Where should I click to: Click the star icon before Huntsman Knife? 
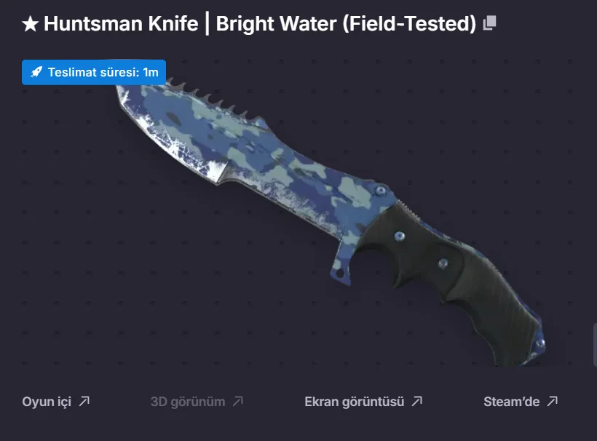tap(30, 24)
